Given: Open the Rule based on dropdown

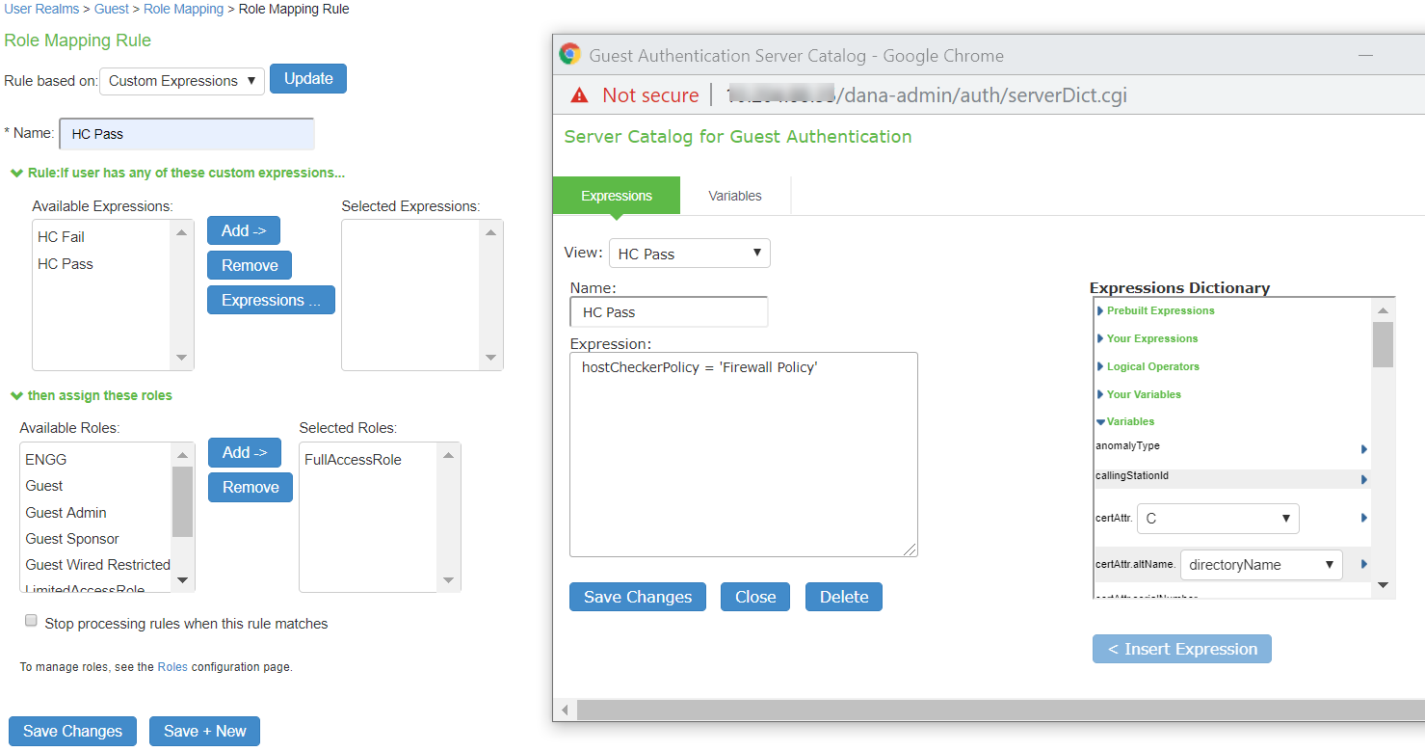Looking at the screenshot, I should 182,81.
